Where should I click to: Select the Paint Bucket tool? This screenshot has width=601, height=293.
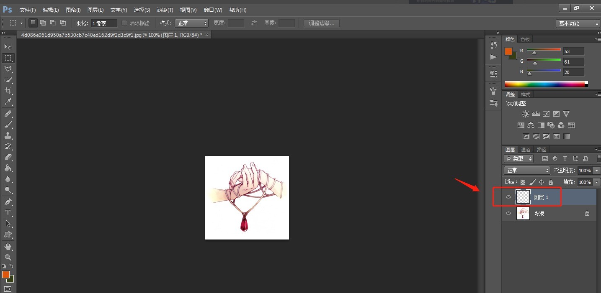point(8,168)
